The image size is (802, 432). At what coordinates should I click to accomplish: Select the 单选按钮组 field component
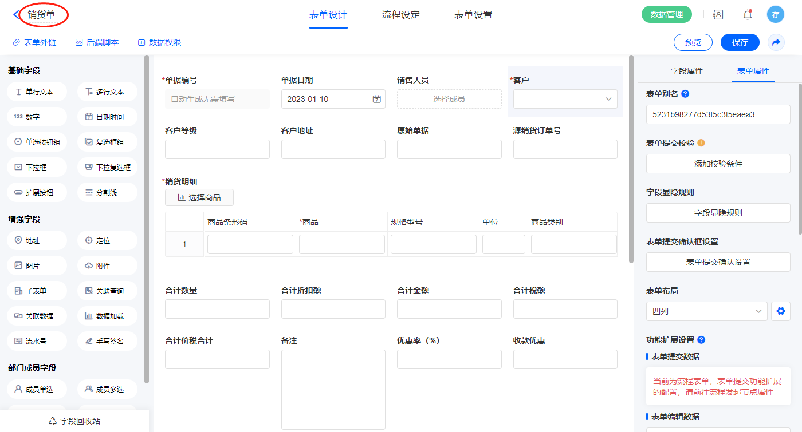click(x=37, y=142)
